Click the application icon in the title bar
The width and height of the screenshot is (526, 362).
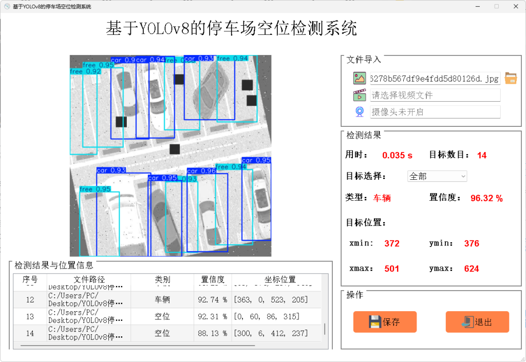coord(6,6)
